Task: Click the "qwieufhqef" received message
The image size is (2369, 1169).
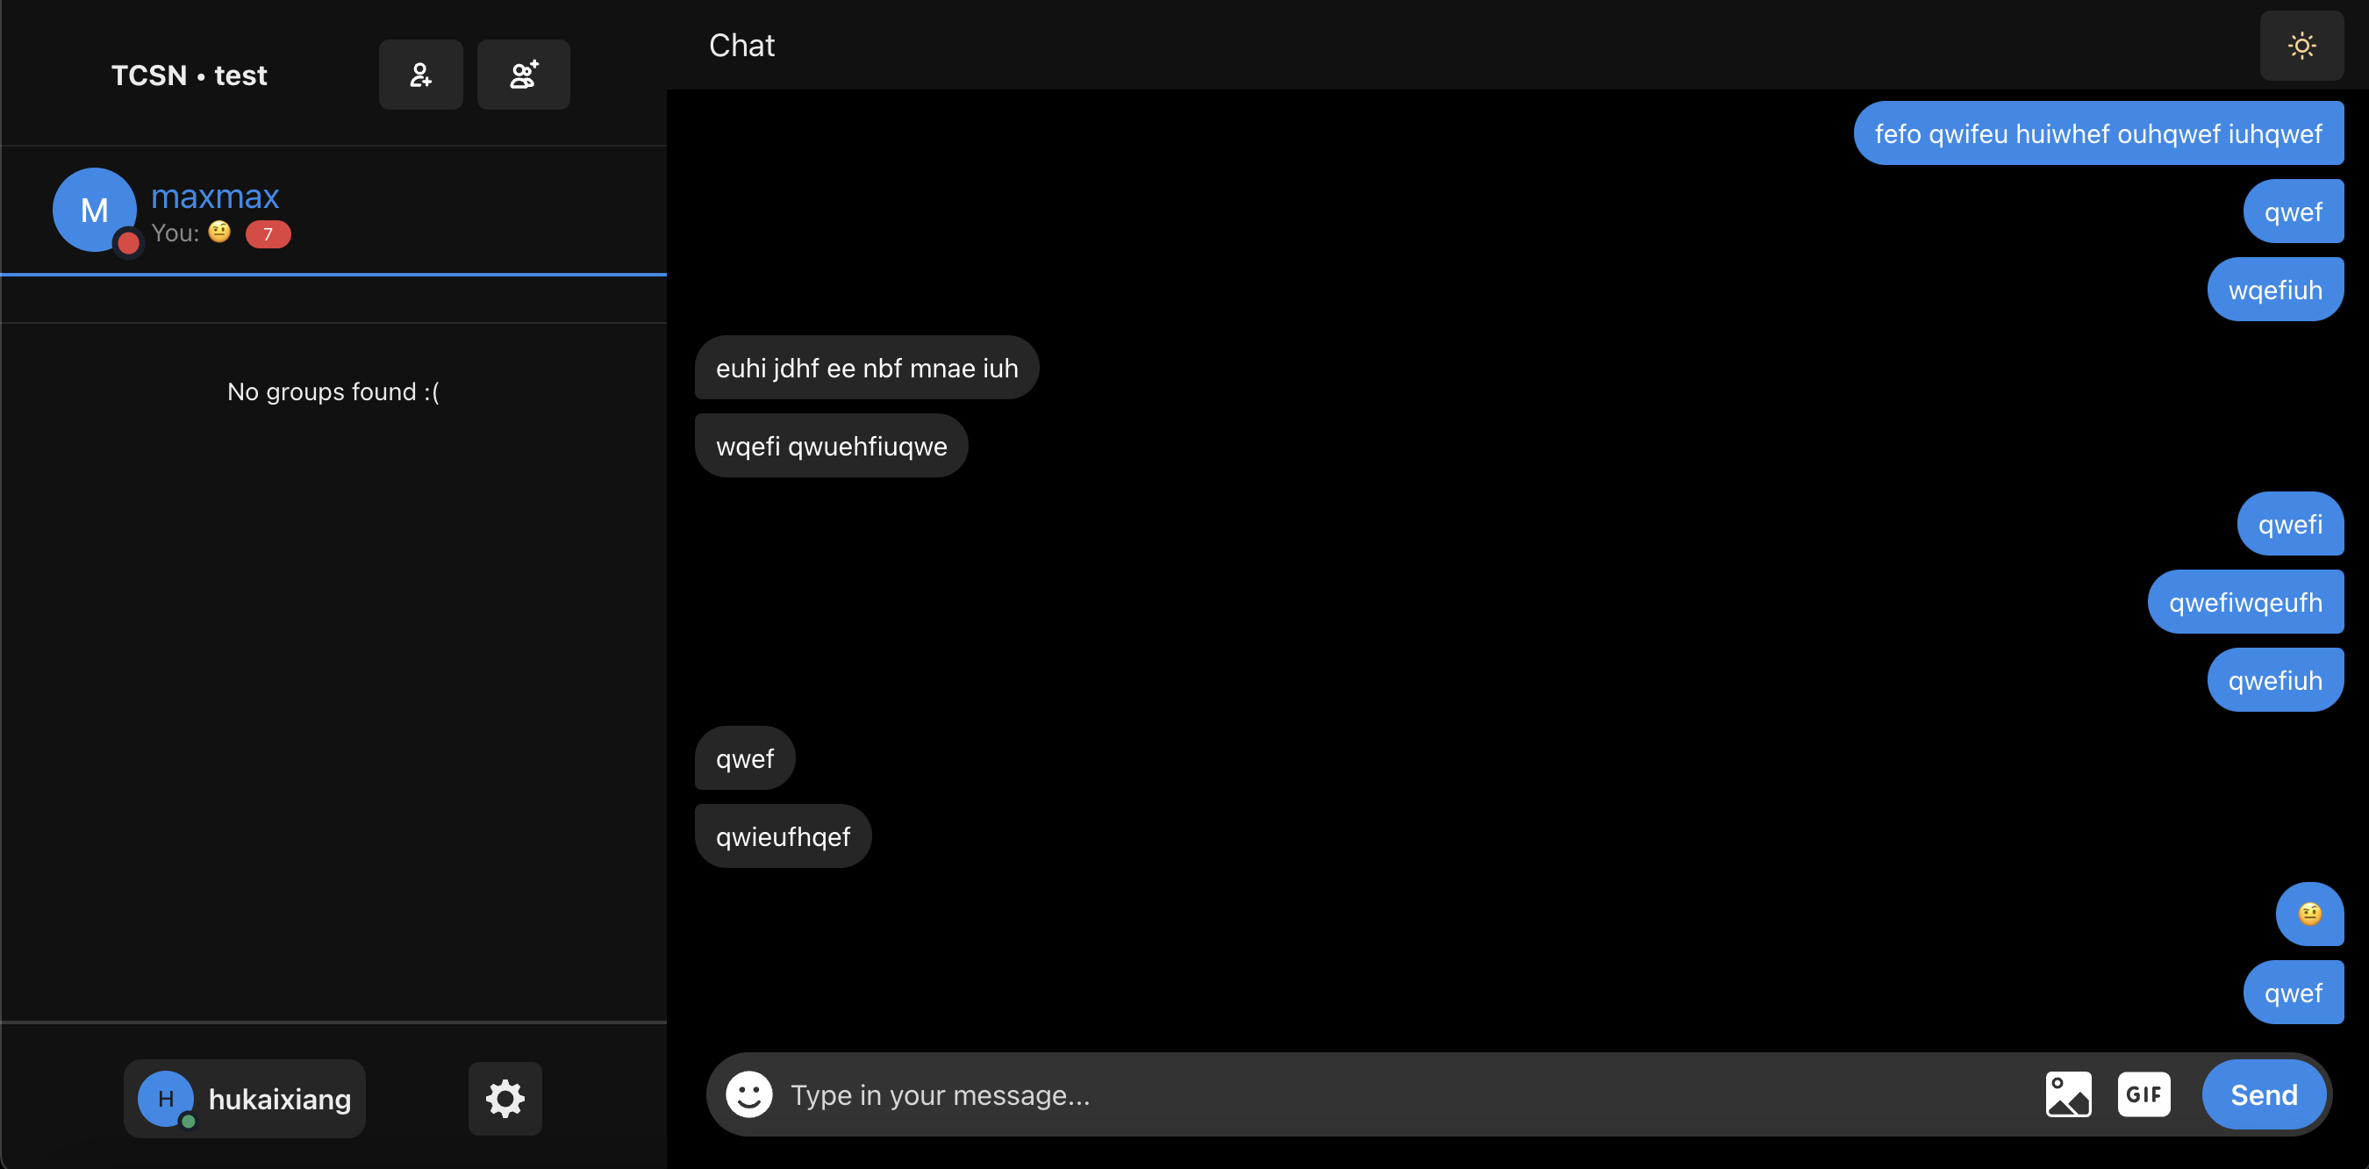Action: [783, 836]
